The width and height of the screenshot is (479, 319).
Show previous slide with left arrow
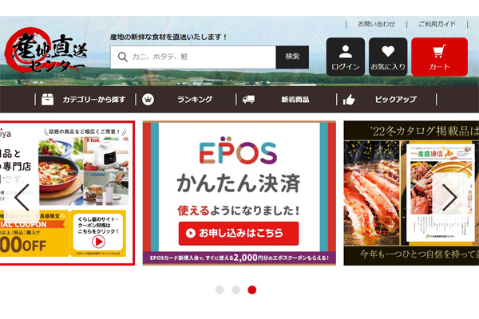tap(22, 195)
